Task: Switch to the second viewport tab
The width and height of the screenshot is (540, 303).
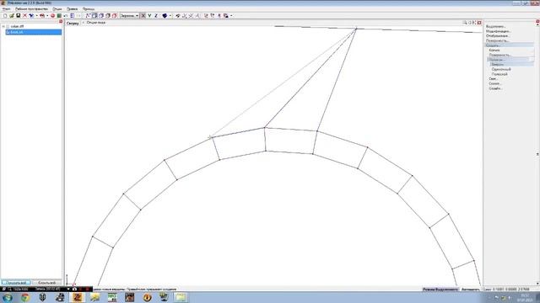Action: (x=95, y=23)
